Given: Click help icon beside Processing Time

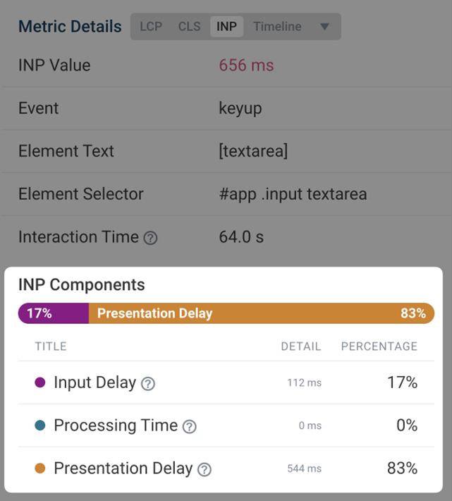Looking at the screenshot, I should click(x=189, y=427).
